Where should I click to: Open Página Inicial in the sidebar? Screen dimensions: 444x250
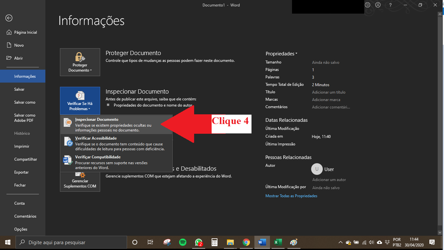point(23,32)
